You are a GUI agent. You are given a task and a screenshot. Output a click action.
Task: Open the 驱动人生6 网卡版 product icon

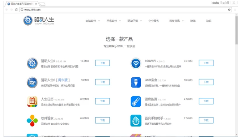pos(32,82)
